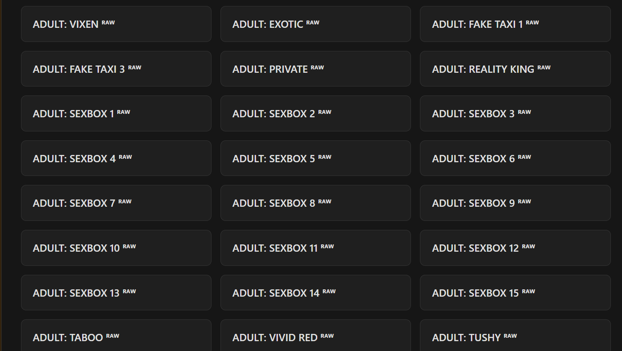
Task: Select ADULT: REALITY KING RAW
Action: [515, 69]
